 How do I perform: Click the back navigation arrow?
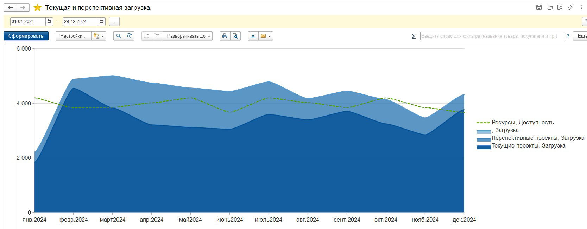coord(10,7)
